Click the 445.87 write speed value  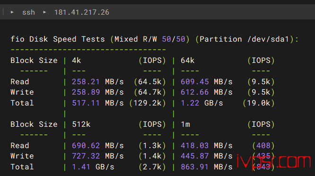195,156
